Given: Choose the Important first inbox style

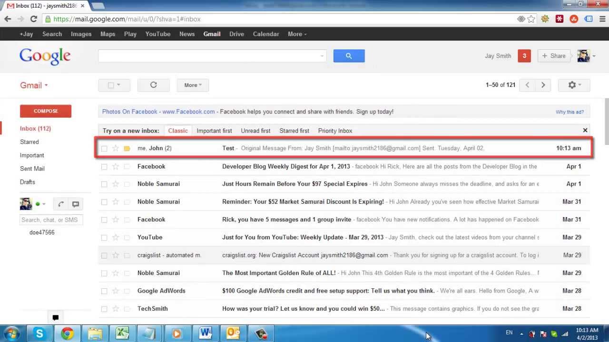Looking at the screenshot, I should point(214,131).
